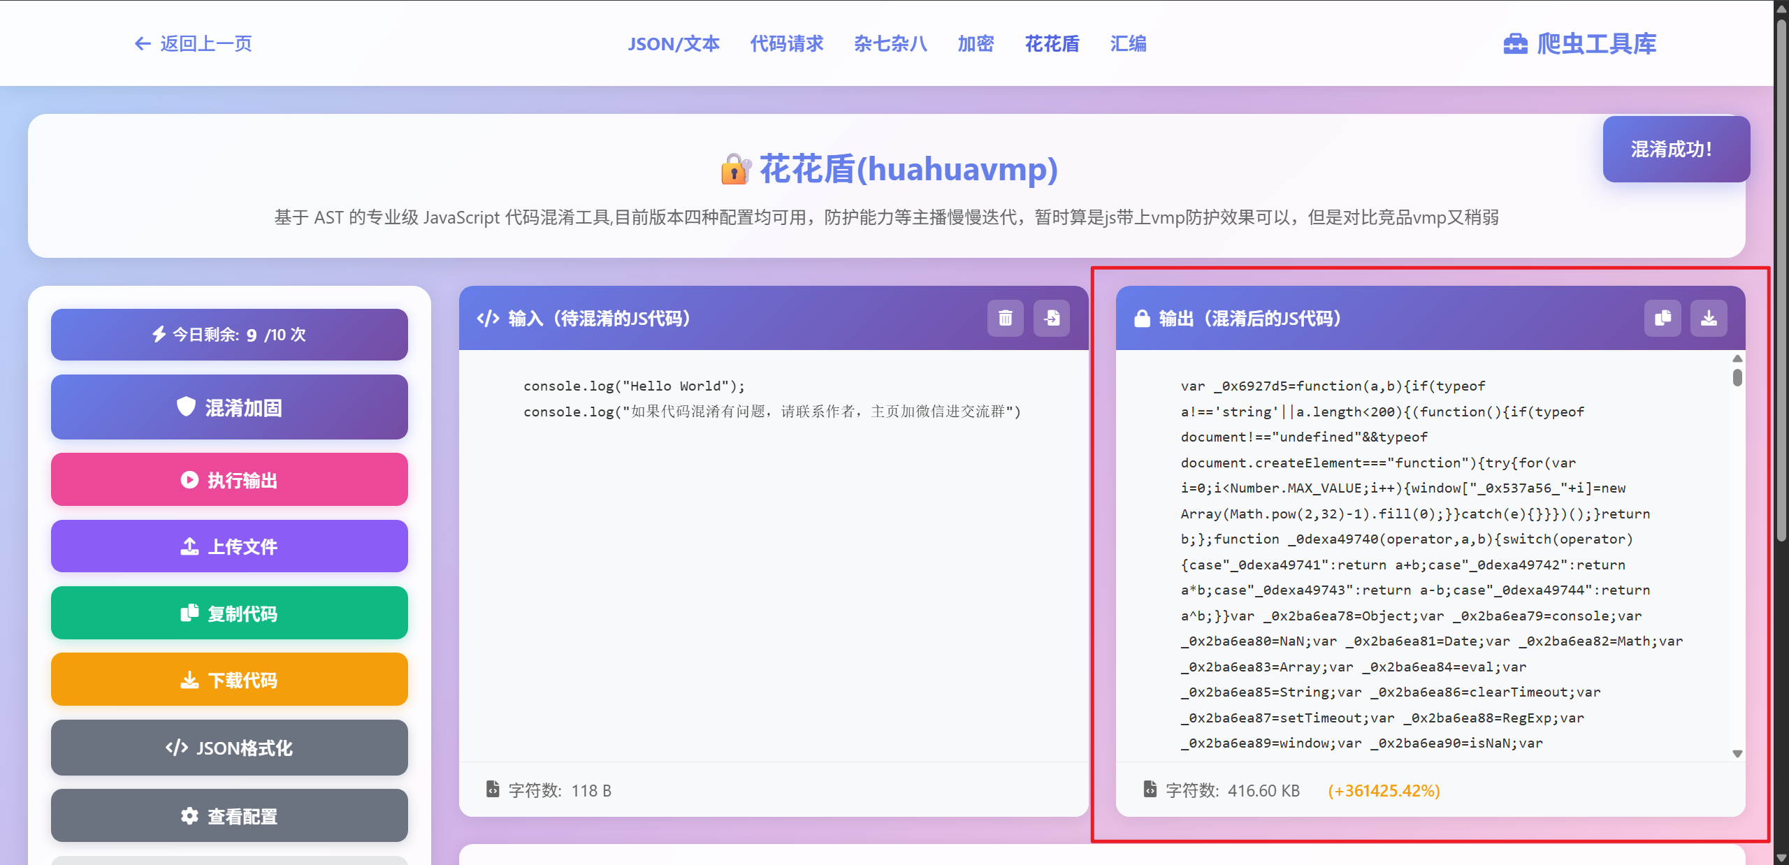The image size is (1789, 865).
Task: Open settings via 查看配置 button
Action: tap(229, 816)
